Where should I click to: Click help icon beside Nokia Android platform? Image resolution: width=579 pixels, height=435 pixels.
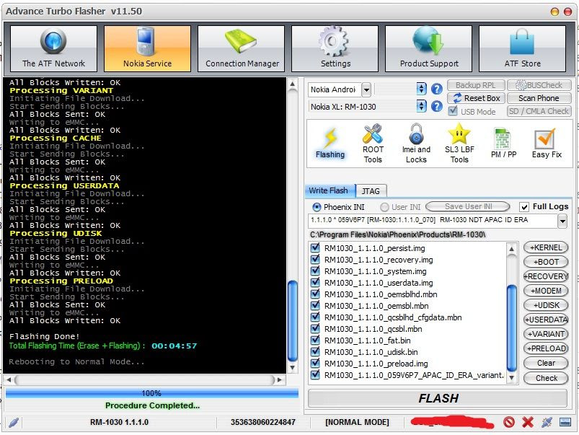click(437, 89)
